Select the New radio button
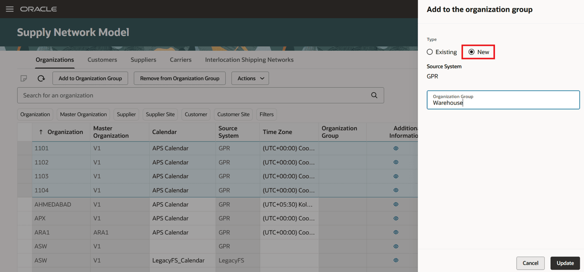 (471, 52)
